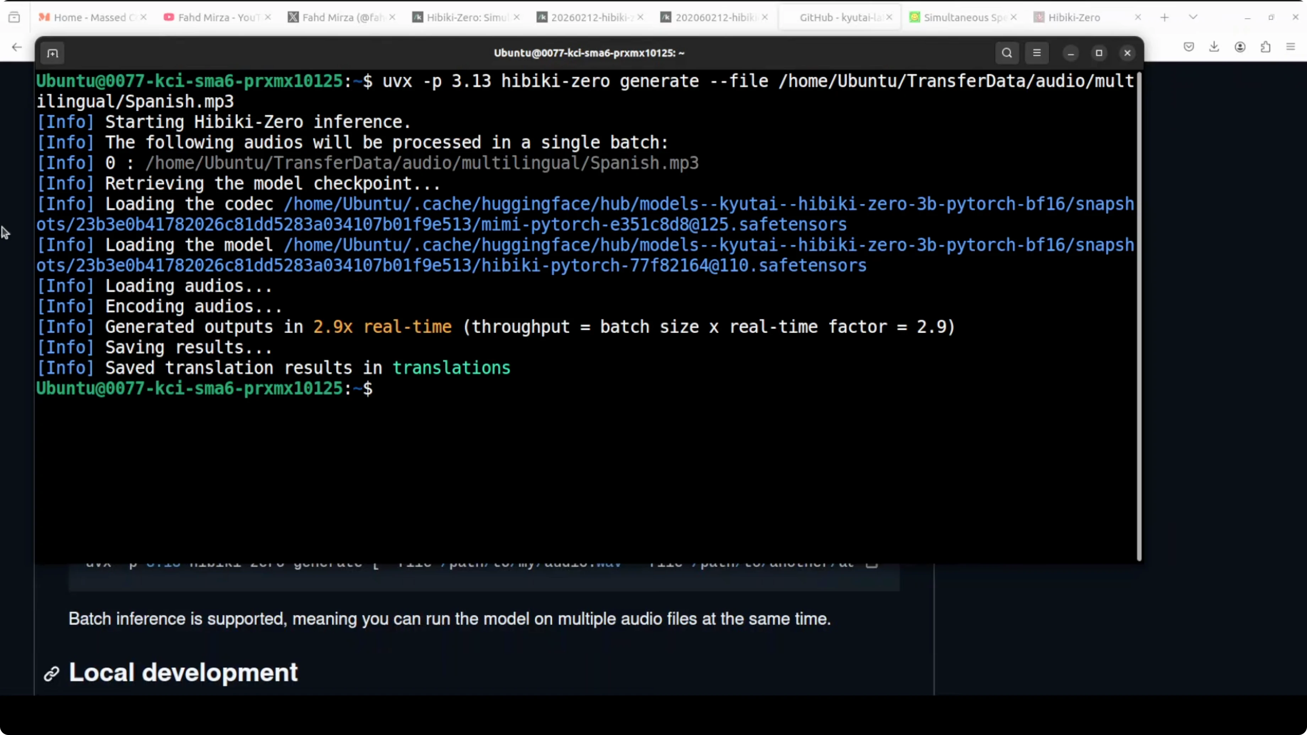The image size is (1307, 735).
Task: Open a new browser tab
Action: click(1165, 17)
